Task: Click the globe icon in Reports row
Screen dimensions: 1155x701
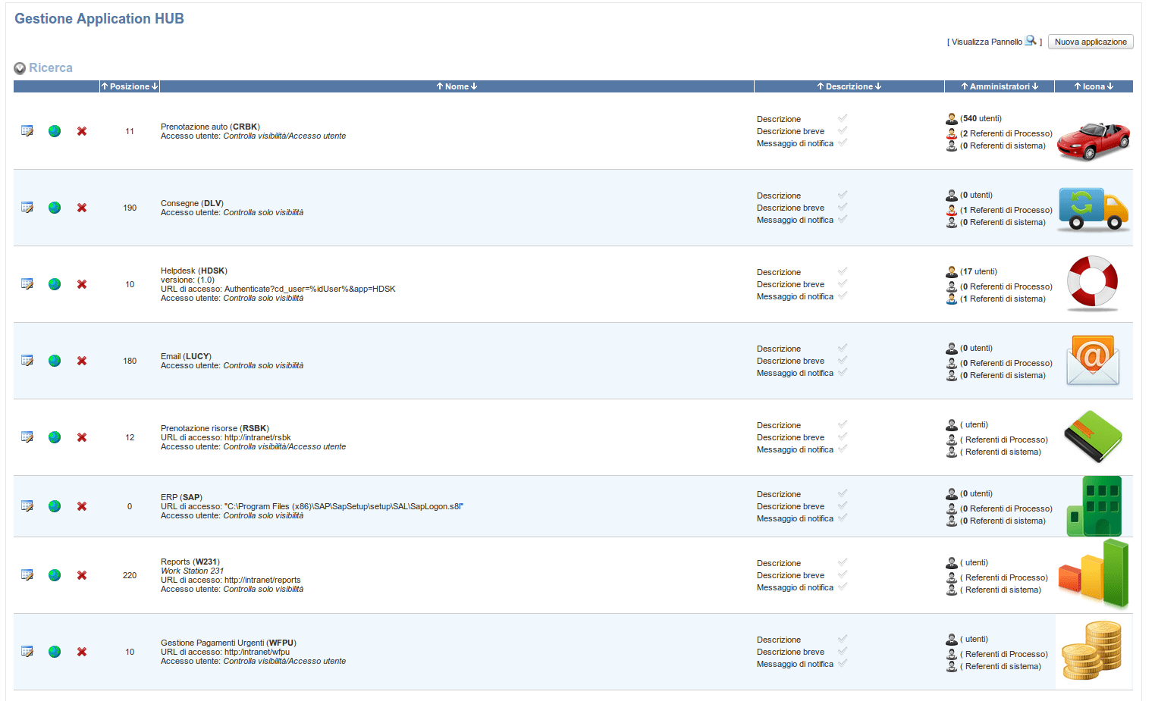Action: point(55,575)
